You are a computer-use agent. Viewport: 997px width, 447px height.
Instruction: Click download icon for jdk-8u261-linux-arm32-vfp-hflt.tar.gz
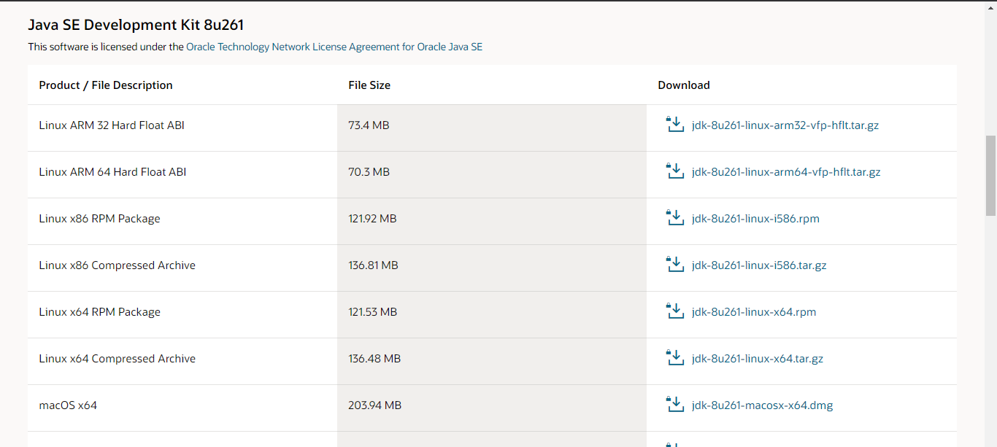coord(675,125)
